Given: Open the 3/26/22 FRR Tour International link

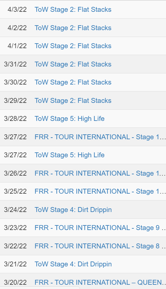Looking at the screenshot, I should coord(100,173).
